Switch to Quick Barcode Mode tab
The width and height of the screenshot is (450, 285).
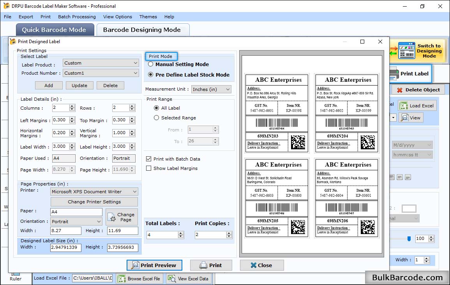[x=55, y=30]
